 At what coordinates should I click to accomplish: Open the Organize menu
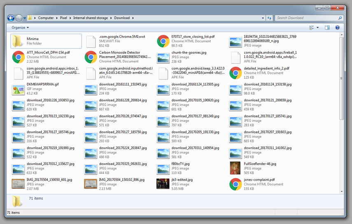tap(20, 27)
